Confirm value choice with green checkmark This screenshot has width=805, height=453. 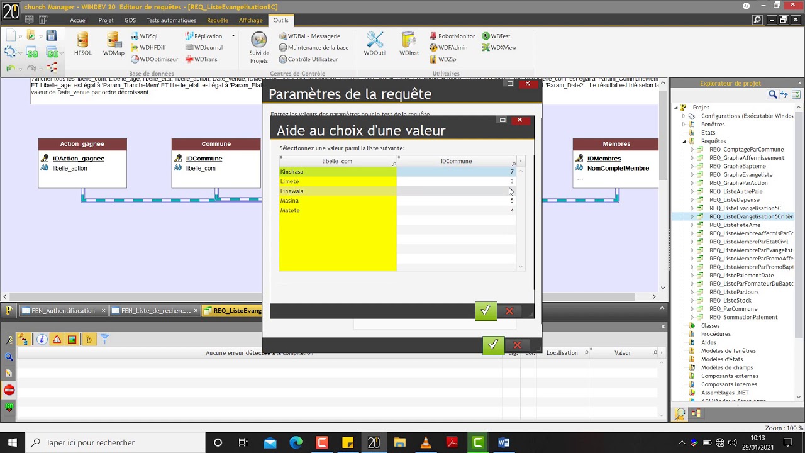486,311
